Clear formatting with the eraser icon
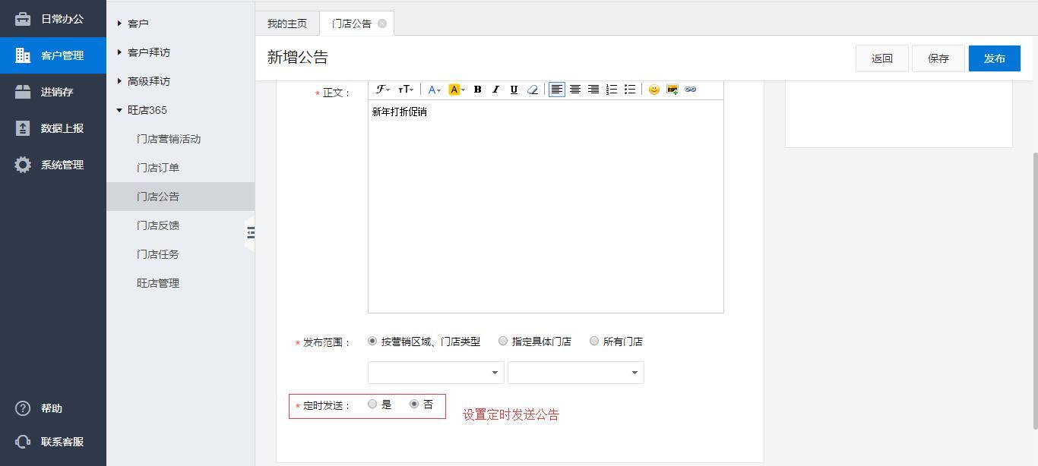 (532, 90)
